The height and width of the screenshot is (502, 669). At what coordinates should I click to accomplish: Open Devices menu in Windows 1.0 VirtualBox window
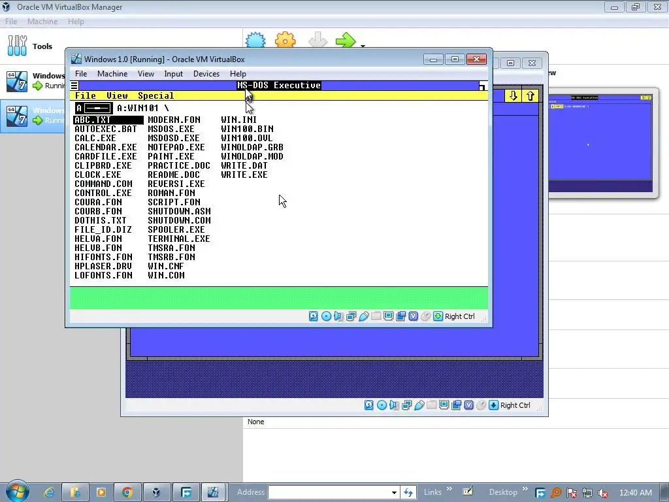point(206,74)
